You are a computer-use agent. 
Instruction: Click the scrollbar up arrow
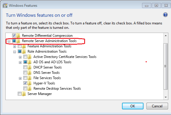166,36
